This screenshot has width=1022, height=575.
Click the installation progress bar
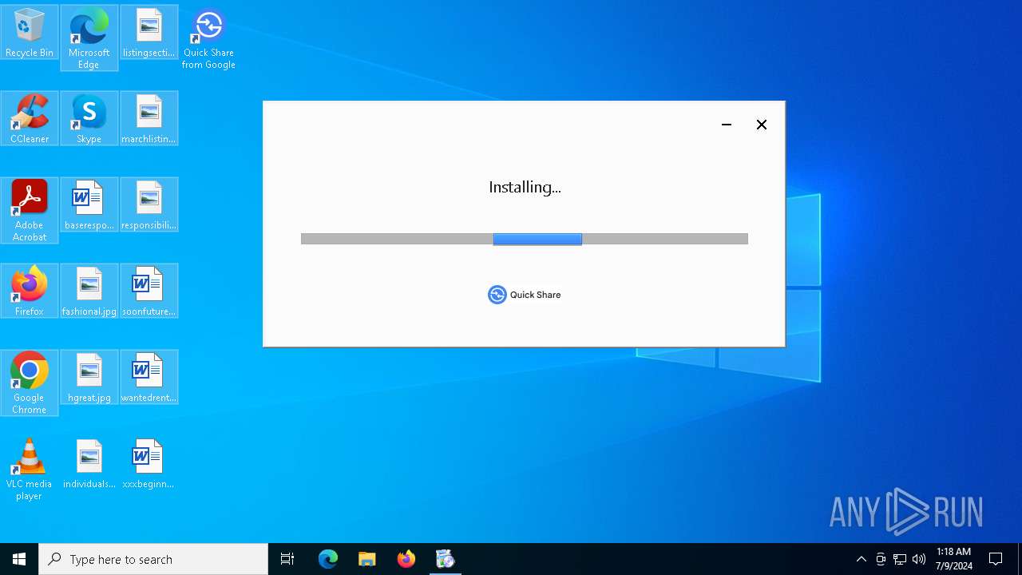point(525,239)
